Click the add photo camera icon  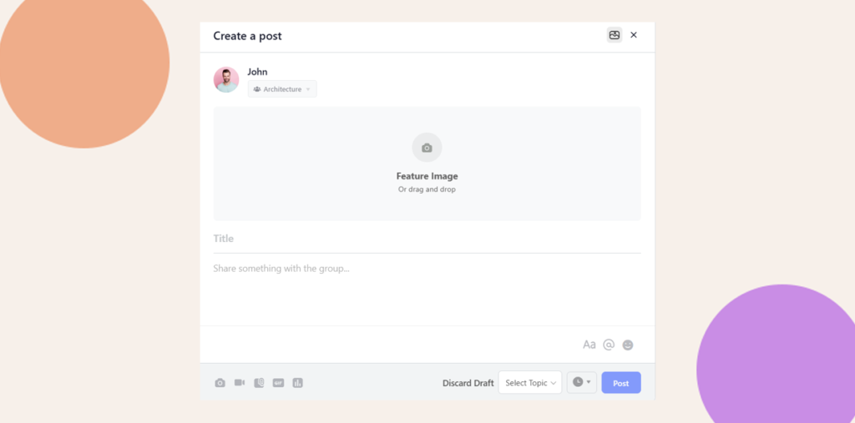pyautogui.click(x=220, y=383)
